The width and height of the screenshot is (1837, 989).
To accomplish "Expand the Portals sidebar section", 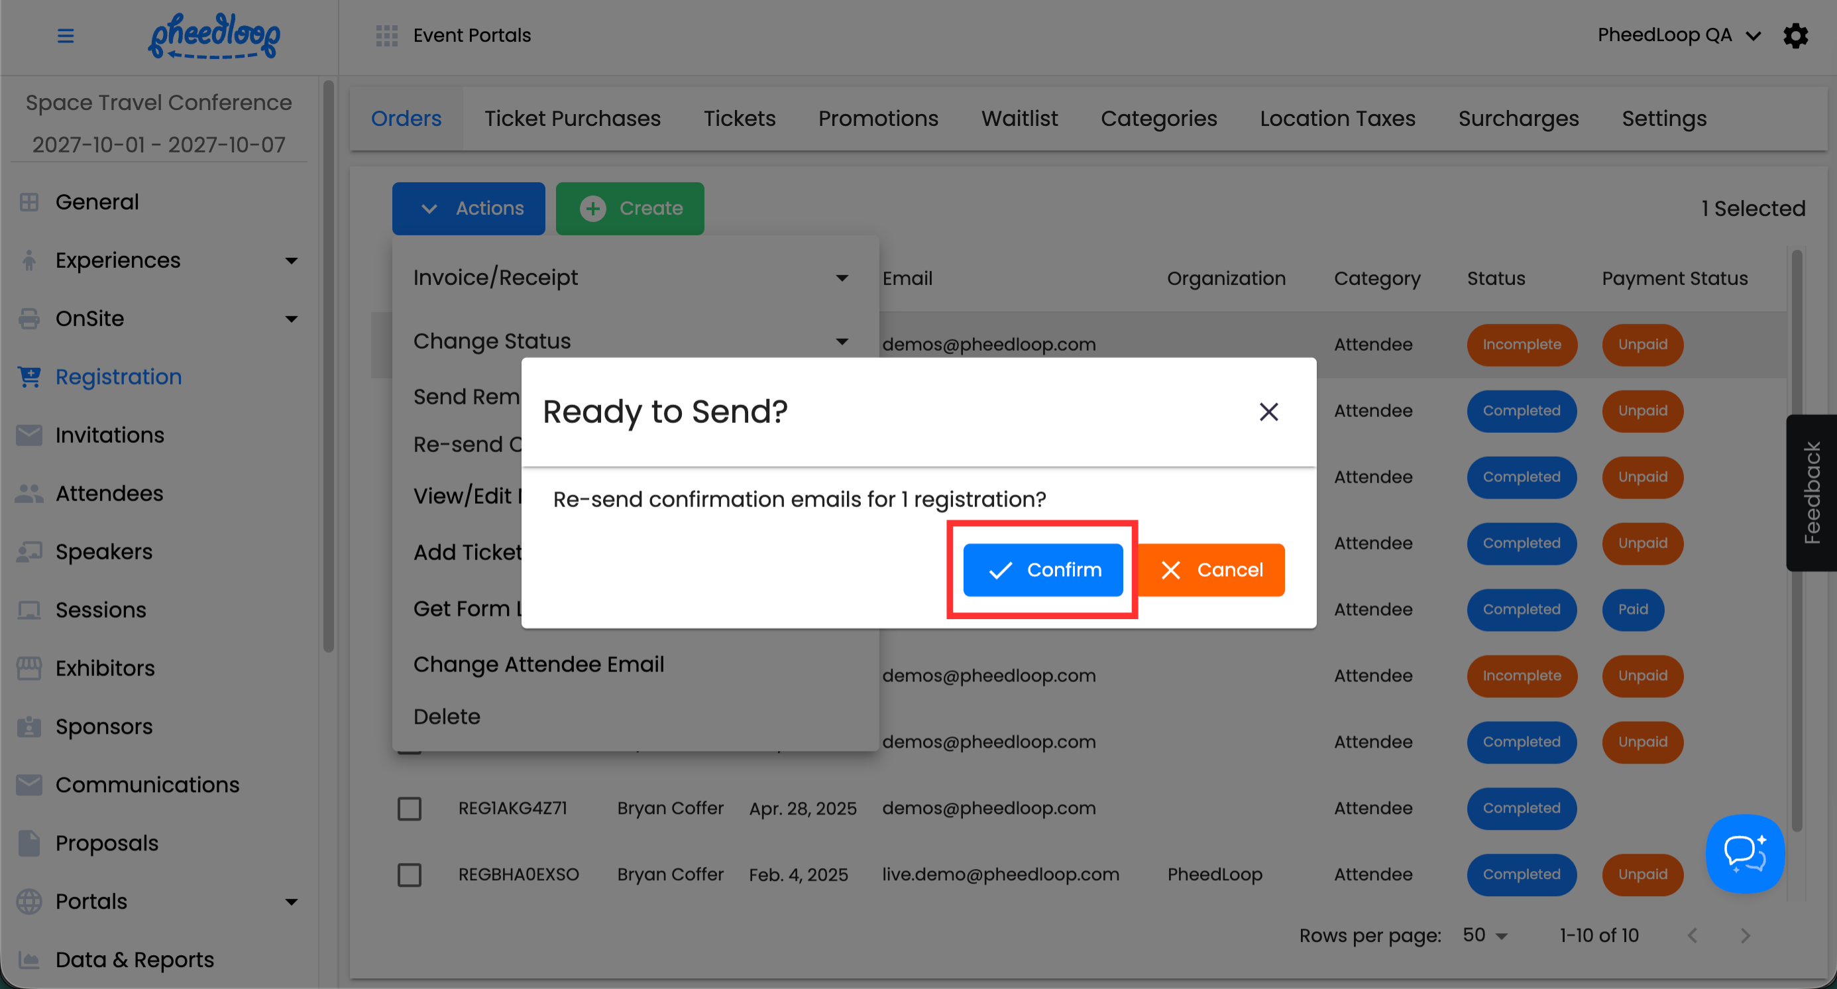I will 291,902.
